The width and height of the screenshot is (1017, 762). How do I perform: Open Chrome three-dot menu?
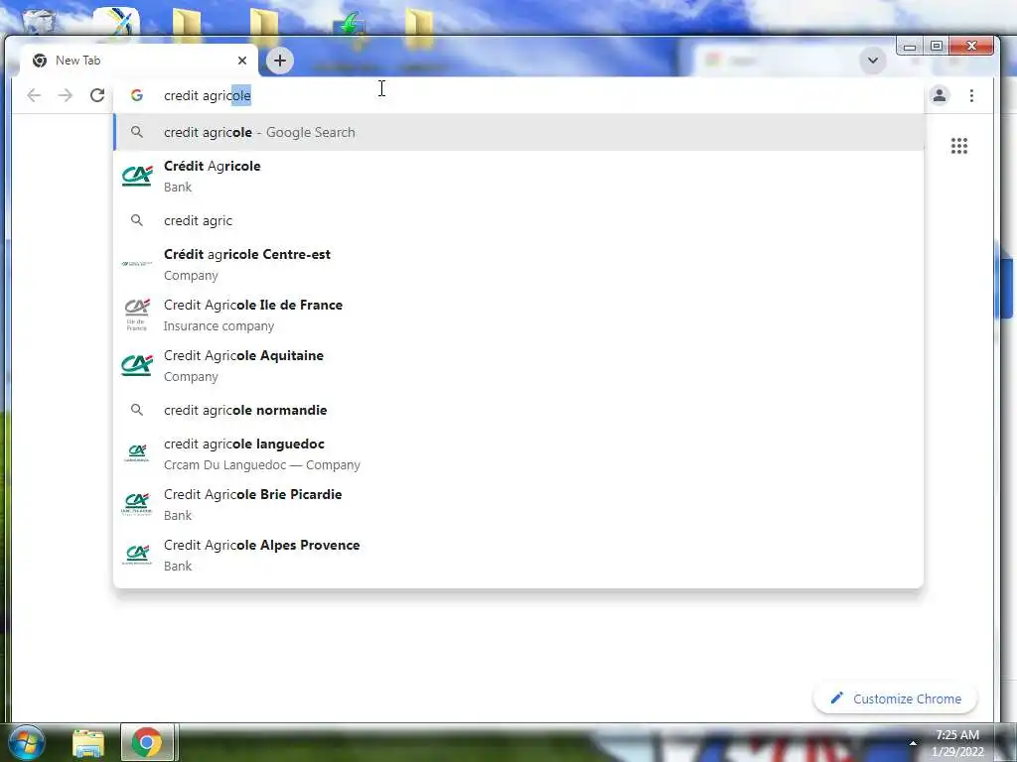click(971, 96)
